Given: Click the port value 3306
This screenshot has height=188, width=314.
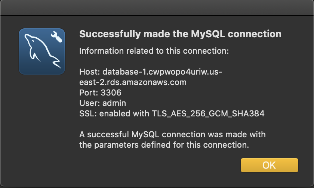Looking at the screenshot, I should (x=111, y=93).
